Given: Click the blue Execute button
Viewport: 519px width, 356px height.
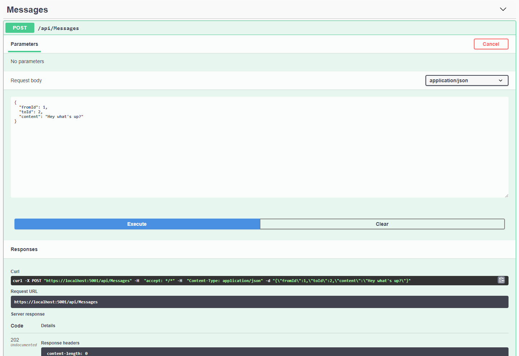Looking at the screenshot, I should pyautogui.click(x=137, y=224).
